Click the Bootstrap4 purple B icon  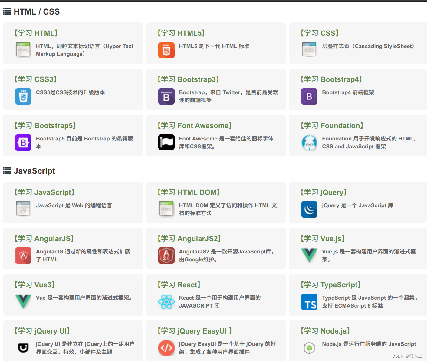coord(309,96)
